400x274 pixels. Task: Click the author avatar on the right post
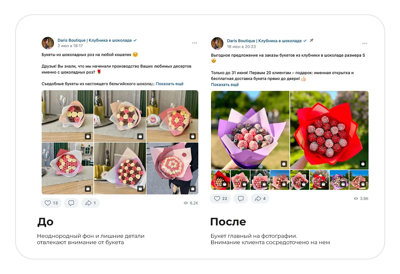click(x=217, y=43)
